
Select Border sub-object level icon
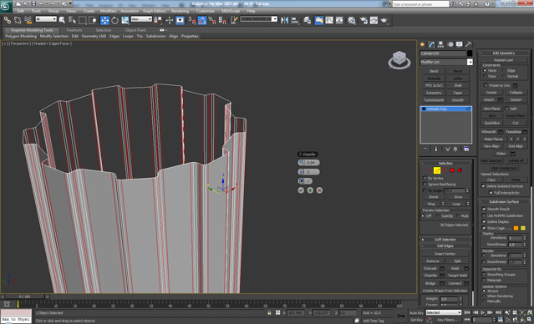point(445,170)
